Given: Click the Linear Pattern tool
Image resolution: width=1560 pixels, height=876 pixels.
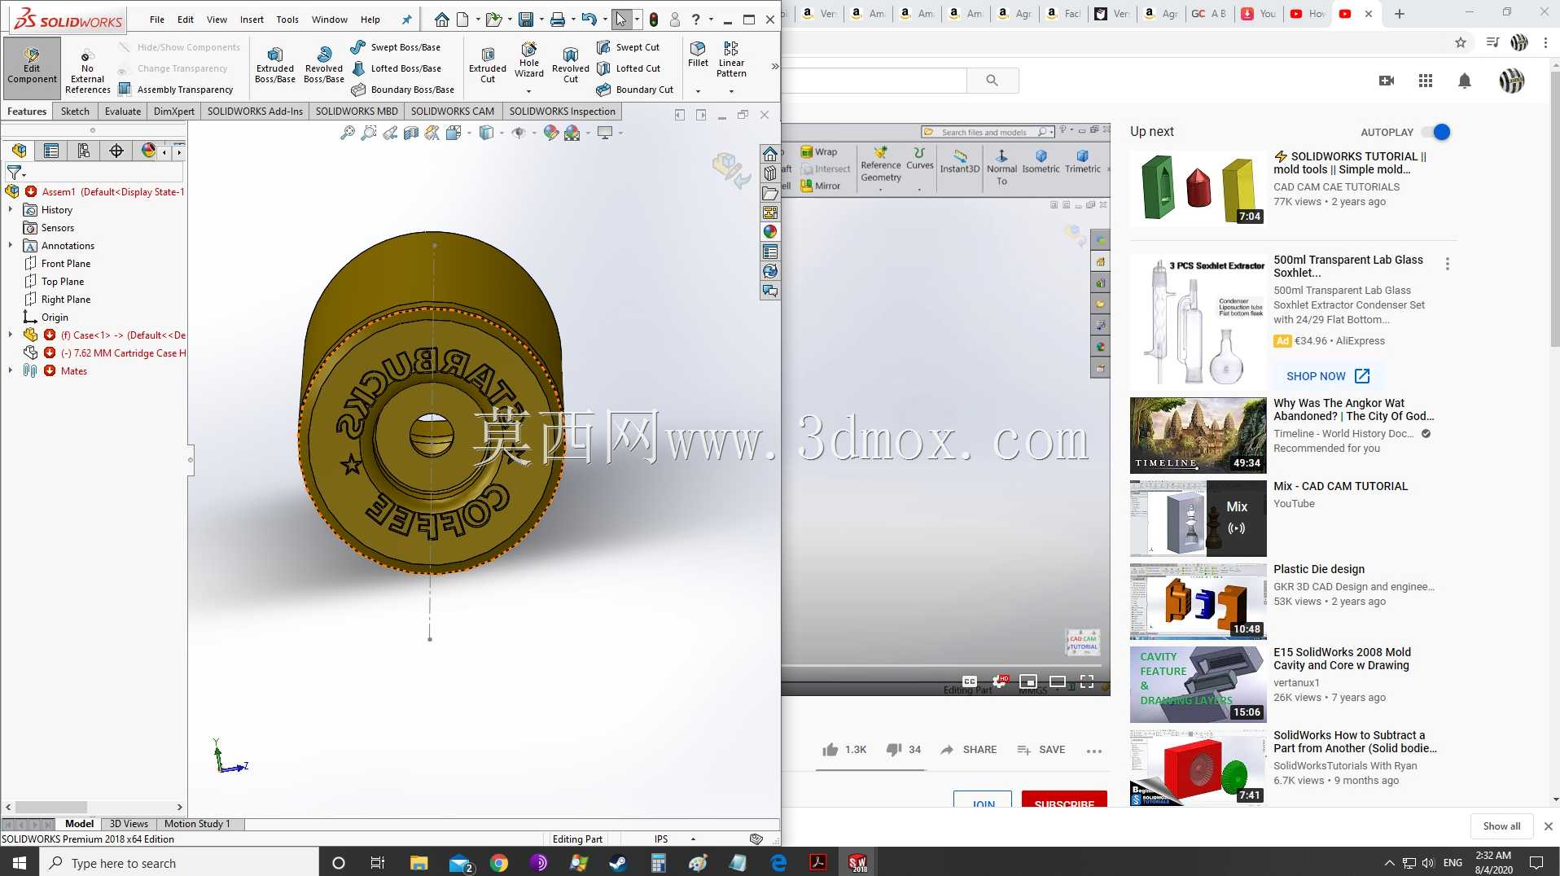Looking at the screenshot, I should [731, 59].
